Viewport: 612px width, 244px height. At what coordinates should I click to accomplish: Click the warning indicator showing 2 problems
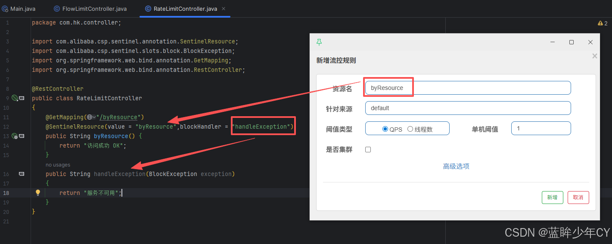(603, 23)
